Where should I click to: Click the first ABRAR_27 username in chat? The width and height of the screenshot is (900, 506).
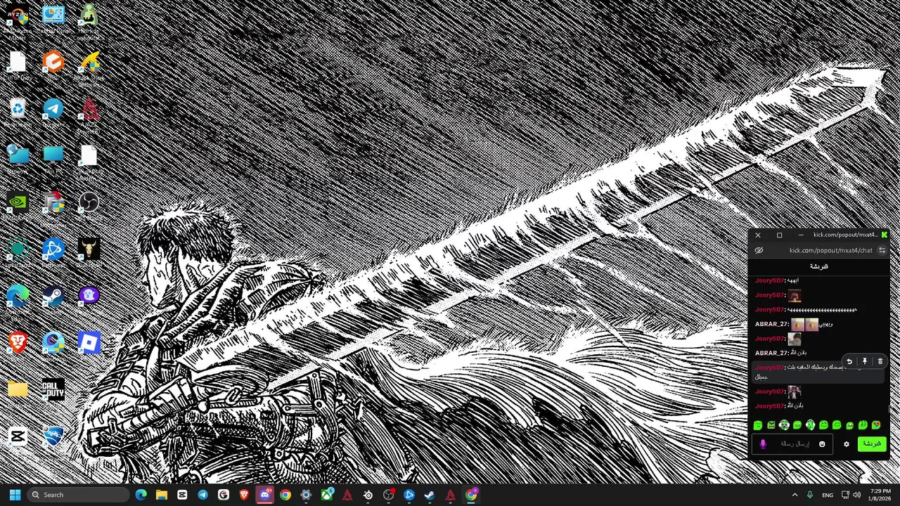coord(771,324)
